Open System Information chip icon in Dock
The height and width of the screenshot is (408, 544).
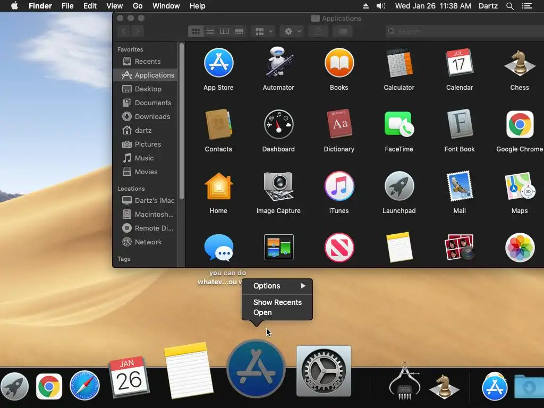pyautogui.click(x=404, y=381)
